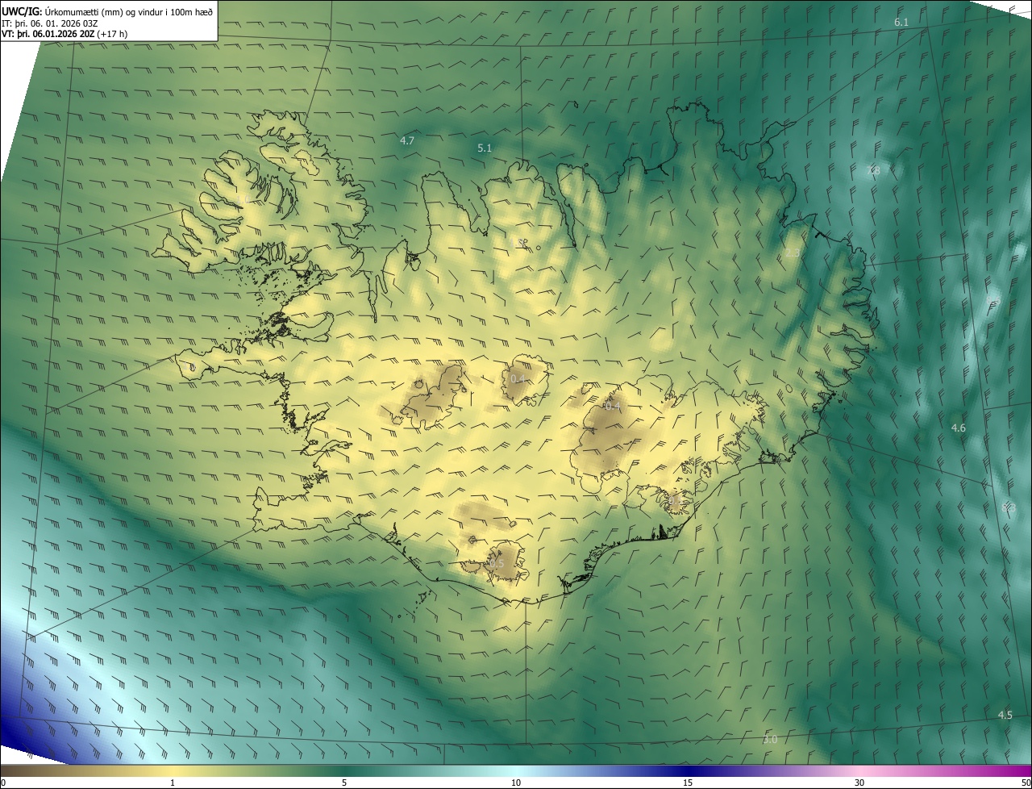The image size is (1032, 789).
Task: Click the 0.4 value on Hofsjökull glacier
Action: point(518,379)
